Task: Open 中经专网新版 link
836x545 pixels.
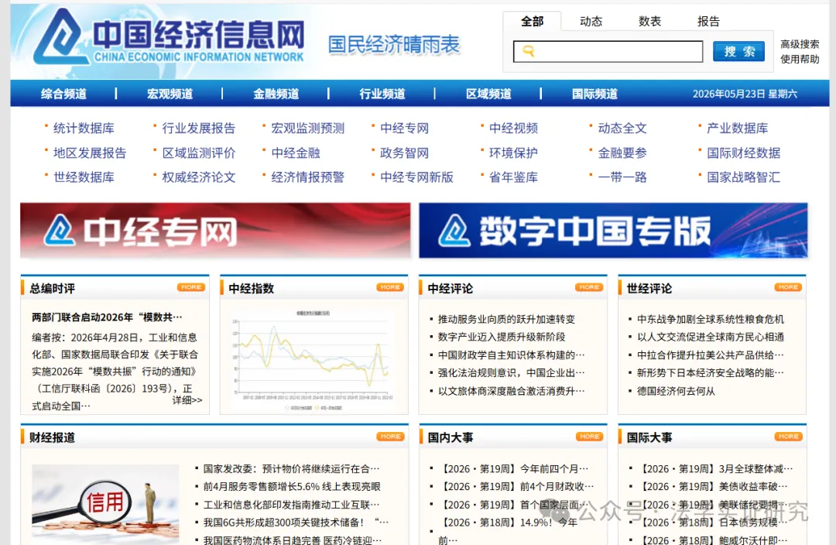Action: click(x=416, y=177)
